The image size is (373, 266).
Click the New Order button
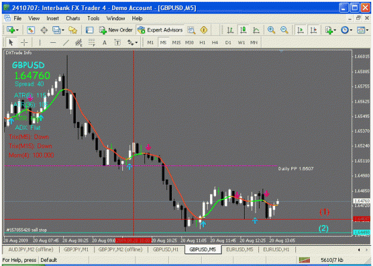tap(116, 30)
